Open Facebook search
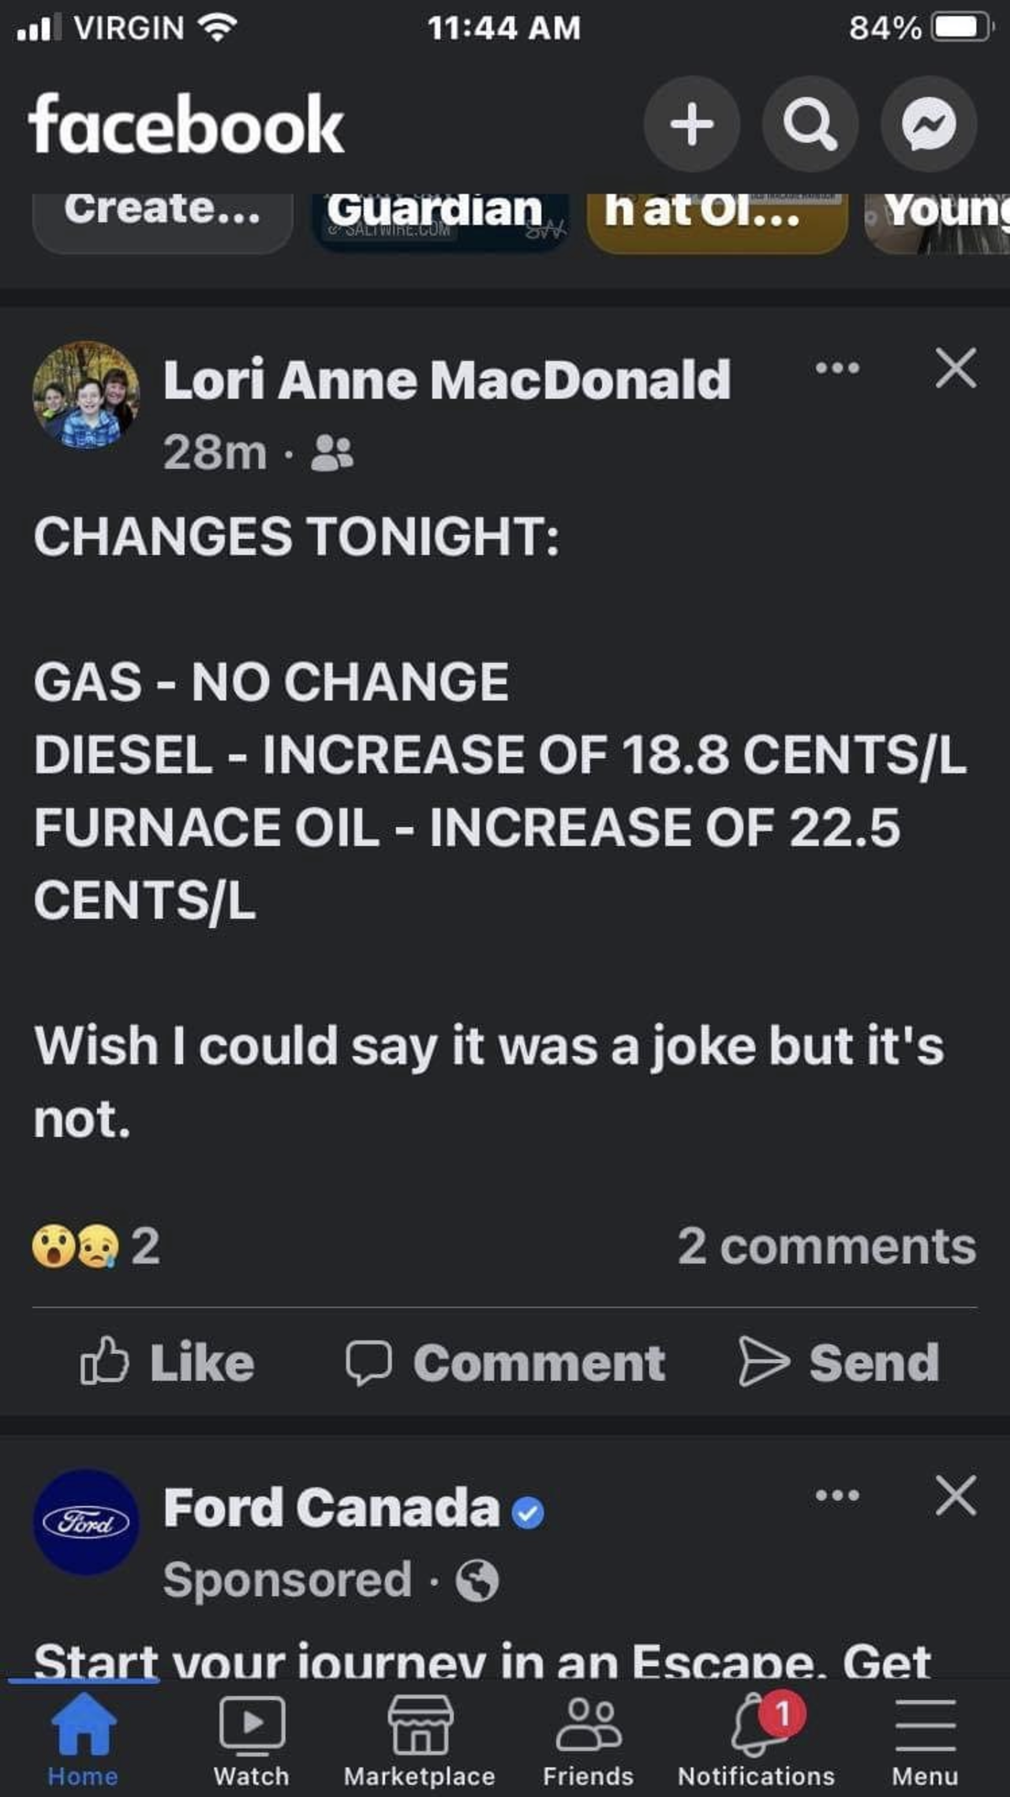Viewport: 1010px width, 1797px height. coord(810,124)
